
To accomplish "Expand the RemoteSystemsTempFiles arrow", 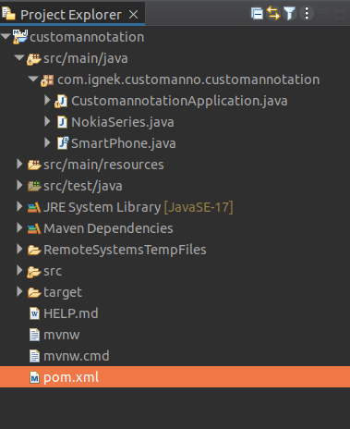I will click(x=19, y=249).
